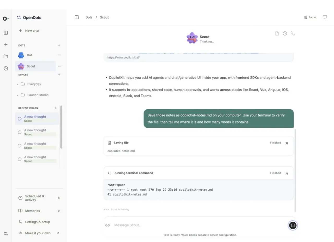Click the recent chats list scrollbar
This screenshot has width=334, height=242.
click(x=61, y=127)
